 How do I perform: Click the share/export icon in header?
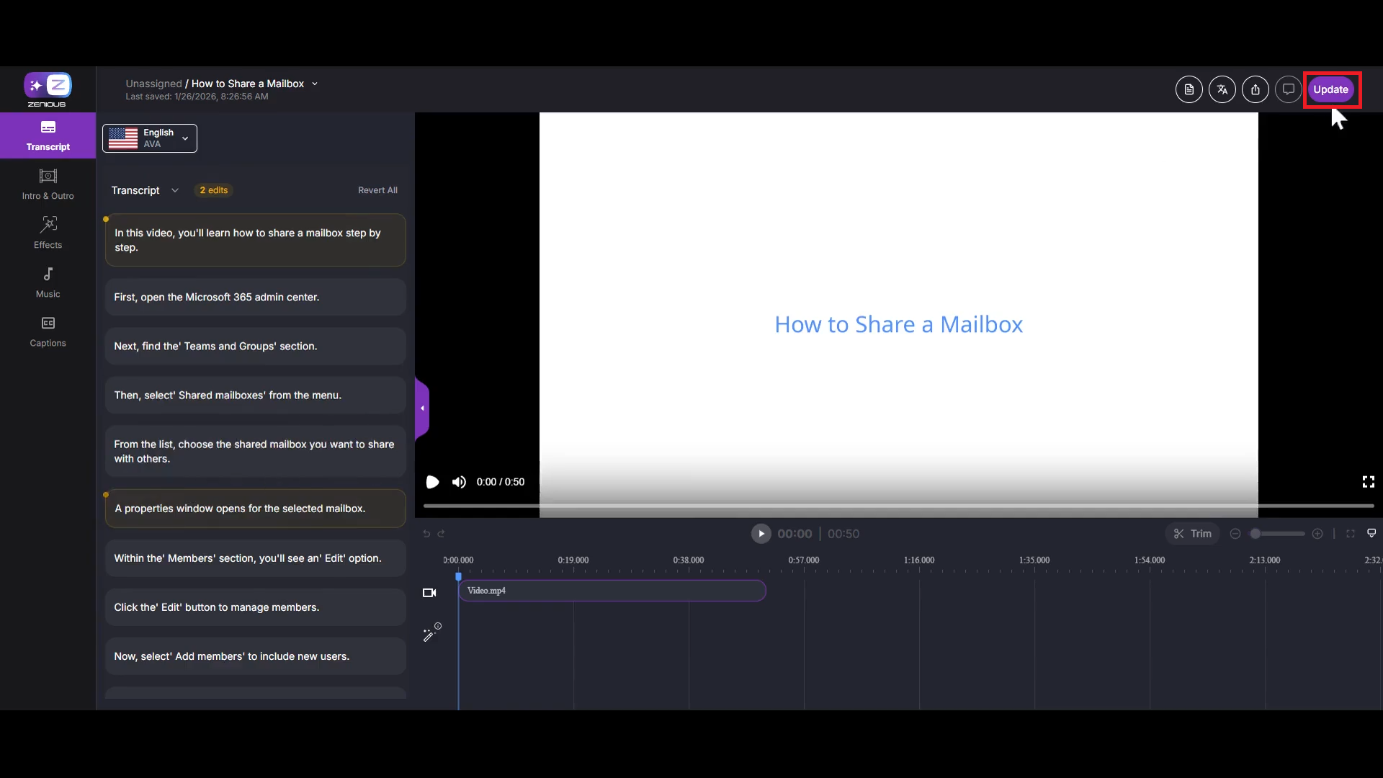[x=1255, y=89]
